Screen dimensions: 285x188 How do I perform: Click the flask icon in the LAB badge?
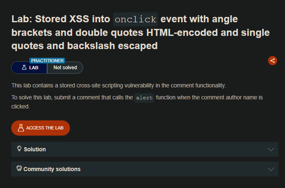click(x=24, y=68)
